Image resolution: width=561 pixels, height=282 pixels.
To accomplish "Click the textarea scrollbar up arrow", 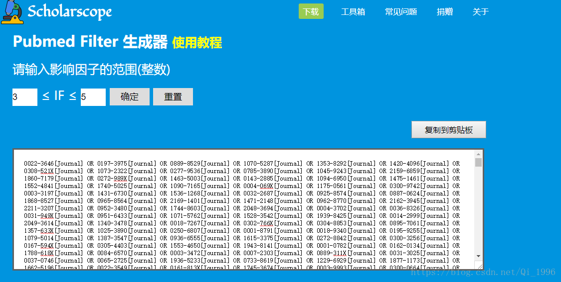I will coord(478,154).
